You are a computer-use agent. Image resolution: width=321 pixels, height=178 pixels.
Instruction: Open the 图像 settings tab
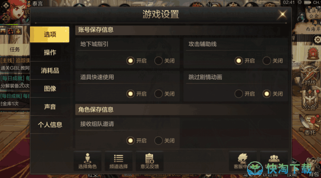(x=50, y=89)
